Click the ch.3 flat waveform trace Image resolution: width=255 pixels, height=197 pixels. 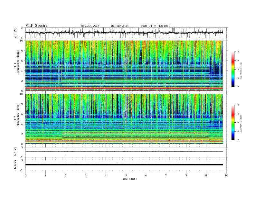124,152
